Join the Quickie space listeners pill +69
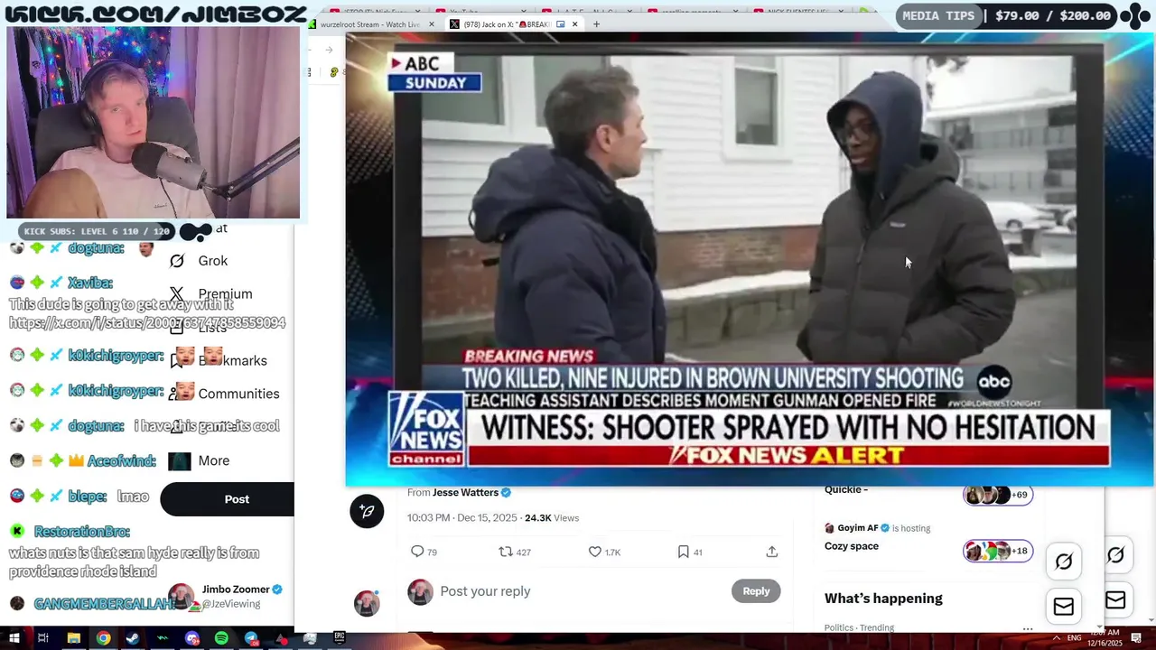The height and width of the screenshot is (650, 1156). coord(998,495)
